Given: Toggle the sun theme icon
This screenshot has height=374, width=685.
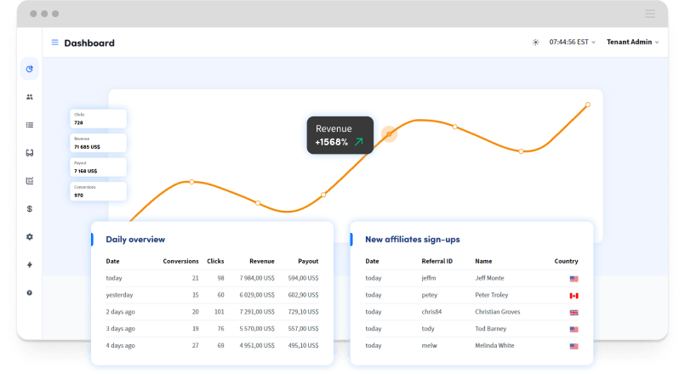Looking at the screenshot, I should click(x=535, y=42).
